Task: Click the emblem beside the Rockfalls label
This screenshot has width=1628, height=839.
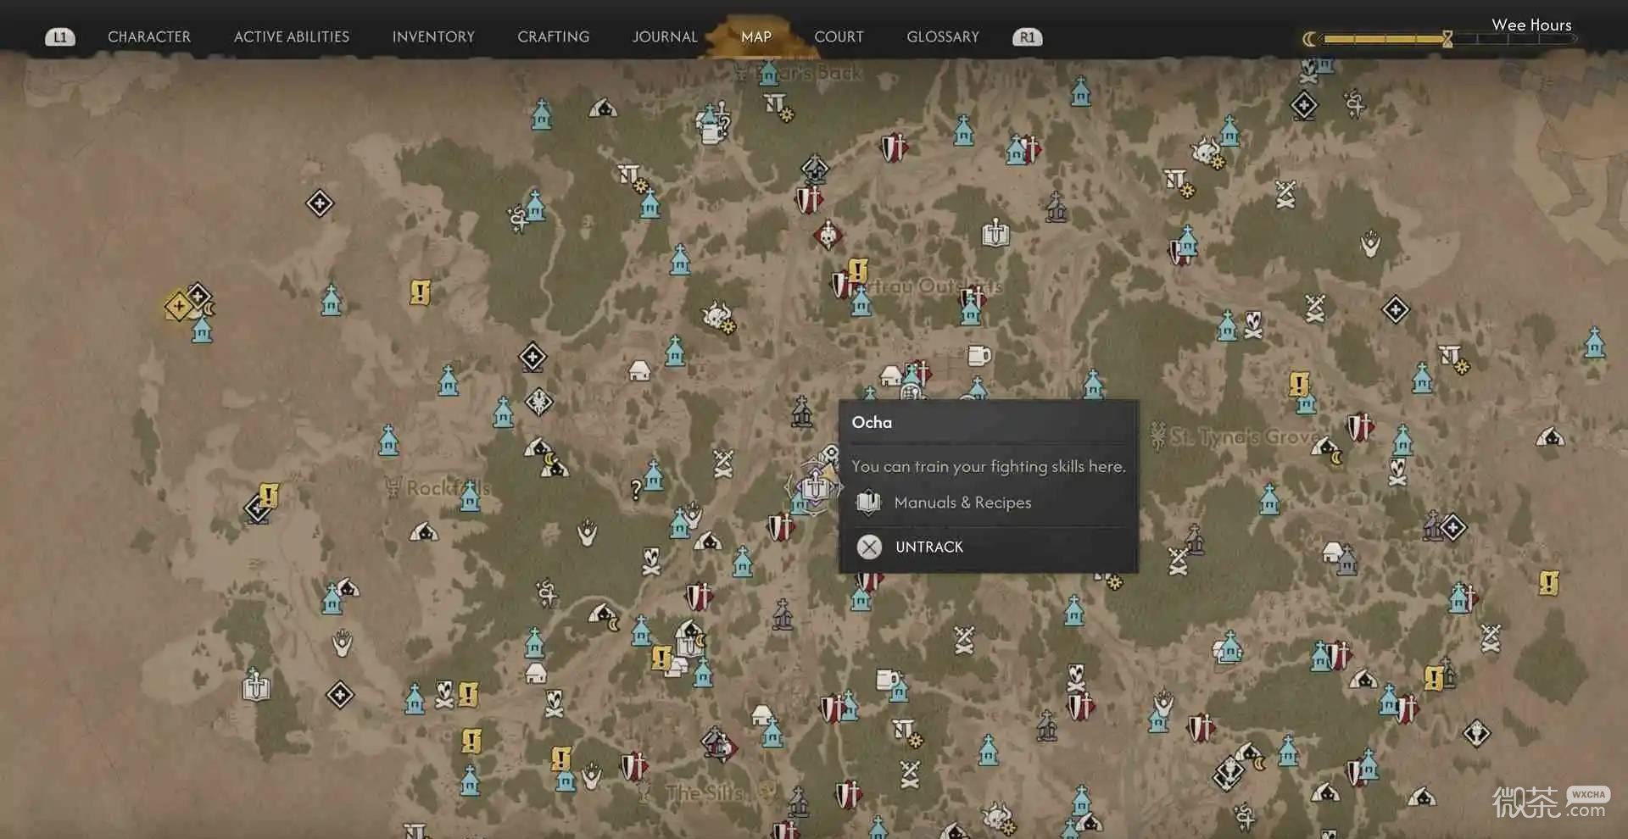Action: coord(393,486)
